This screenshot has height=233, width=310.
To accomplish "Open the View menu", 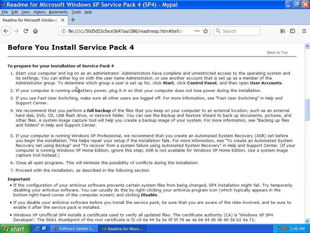I will click(26, 12).
